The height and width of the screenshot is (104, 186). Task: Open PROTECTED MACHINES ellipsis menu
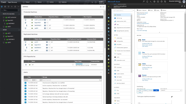click(19, 14)
